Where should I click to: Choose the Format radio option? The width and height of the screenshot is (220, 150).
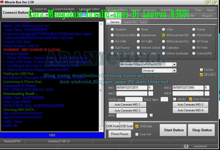(x=193, y=29)
